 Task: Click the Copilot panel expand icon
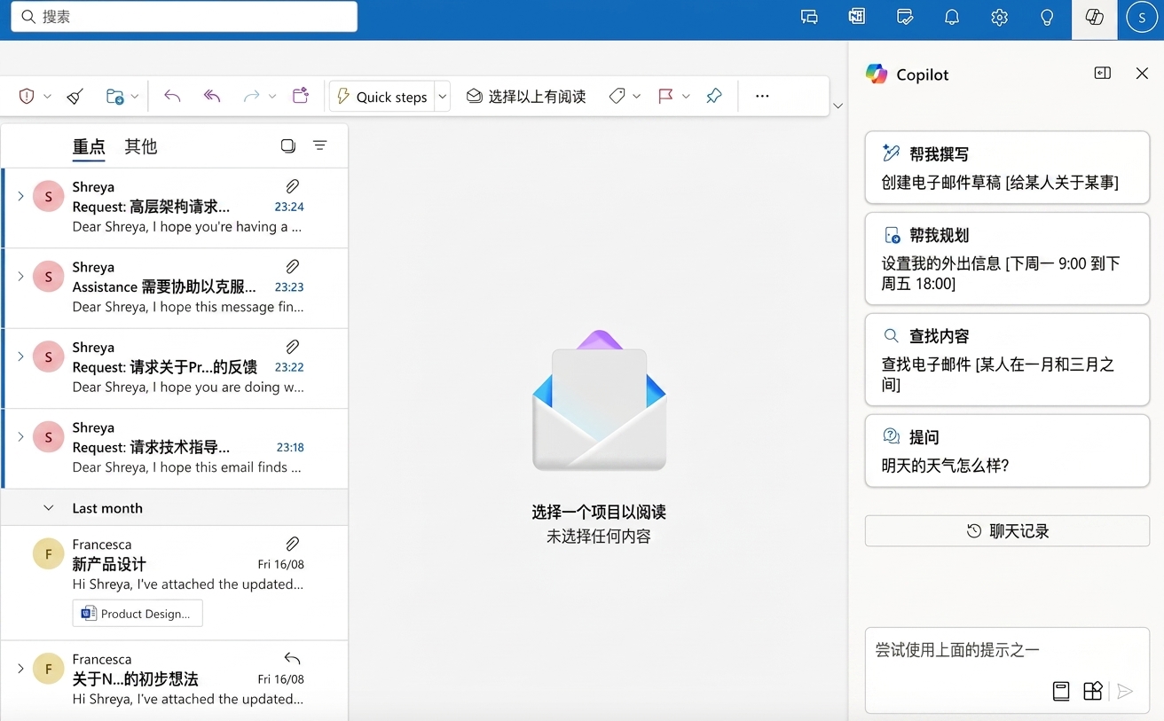point(1103,74)
